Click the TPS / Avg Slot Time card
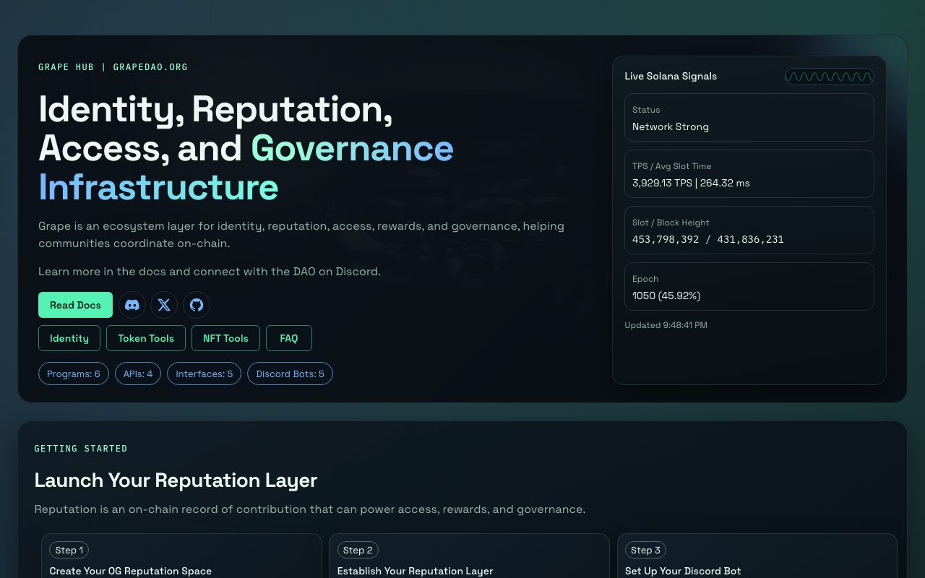Image resolution: width=925 pixels, height=578 pixels. (x=749, y=174)
